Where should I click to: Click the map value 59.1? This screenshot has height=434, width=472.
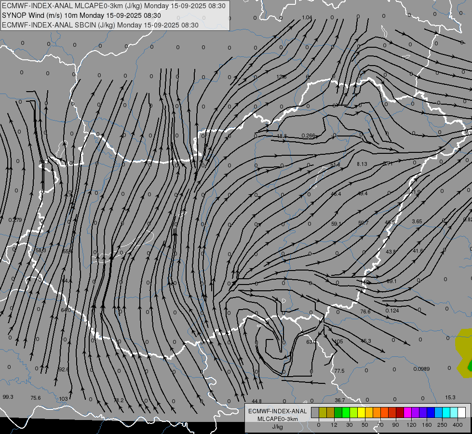336,224
